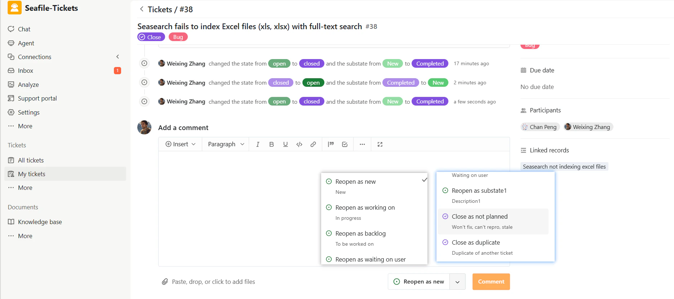The width and height of the screenshot is (674, 299).
Task: Click the a few seconds ago timestamp
Action: (474, 102)
